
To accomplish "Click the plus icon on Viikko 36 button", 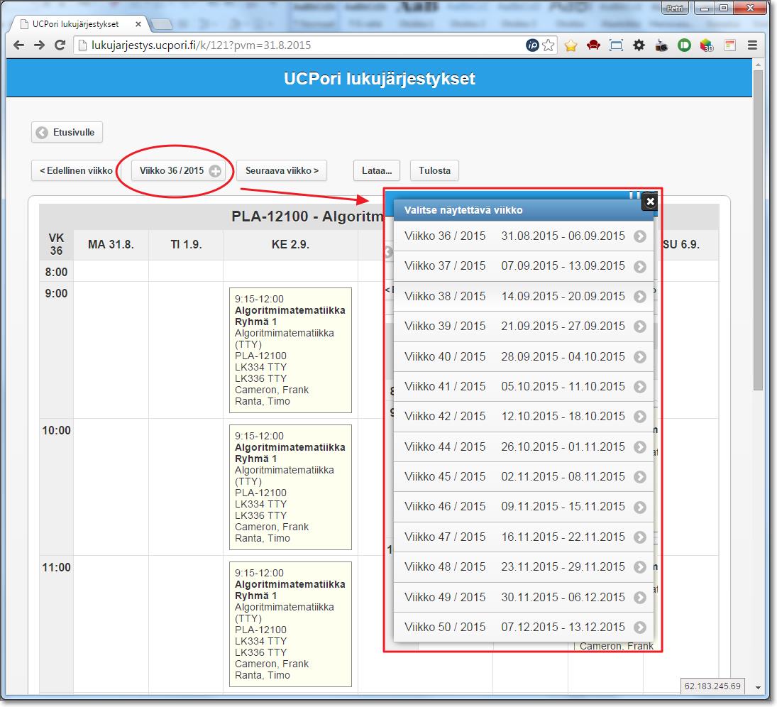I will [x=215, y=171].
